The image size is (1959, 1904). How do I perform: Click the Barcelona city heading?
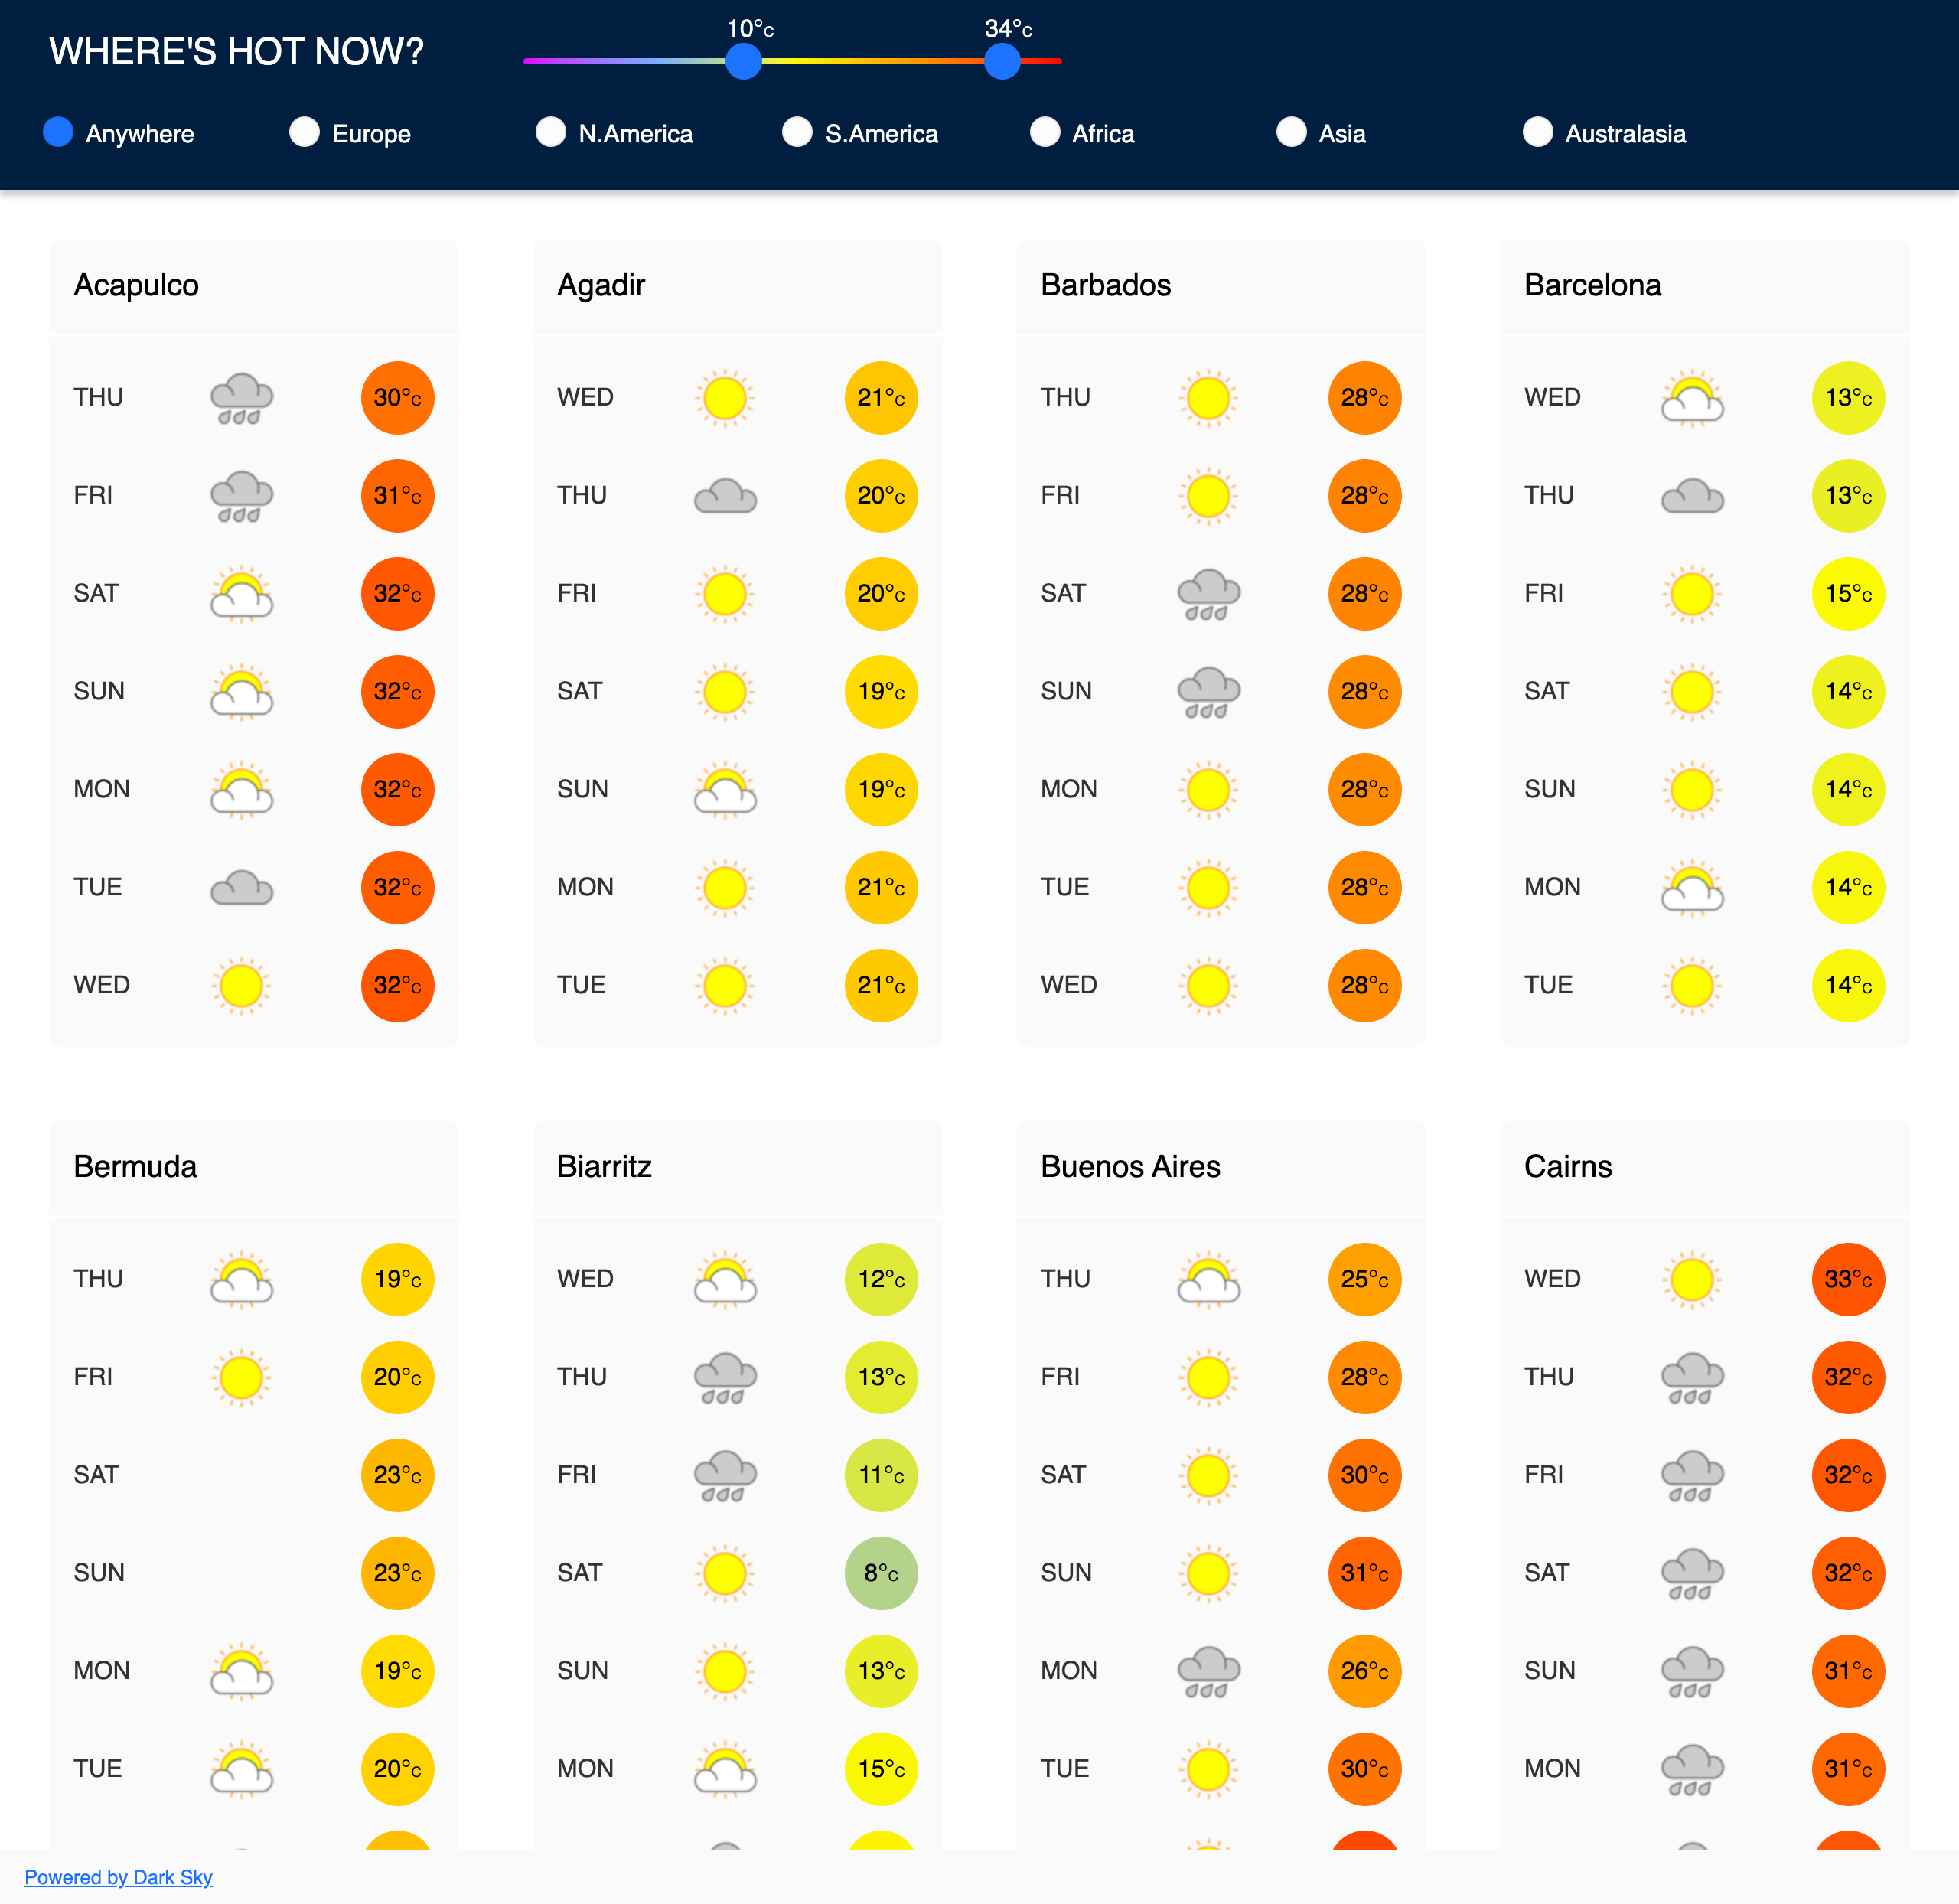tap(1593, 285)
